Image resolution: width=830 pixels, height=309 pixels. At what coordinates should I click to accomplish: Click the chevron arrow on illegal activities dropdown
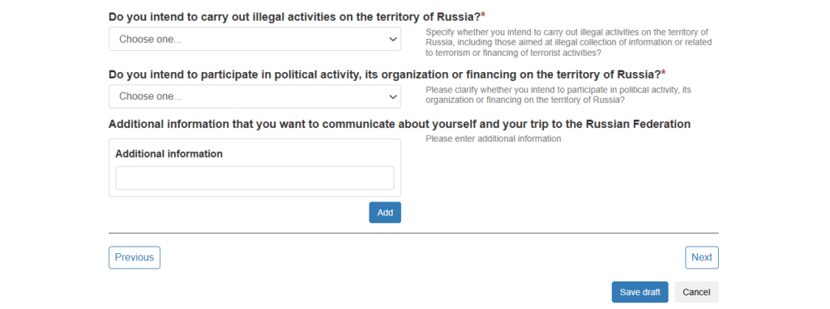393,39
